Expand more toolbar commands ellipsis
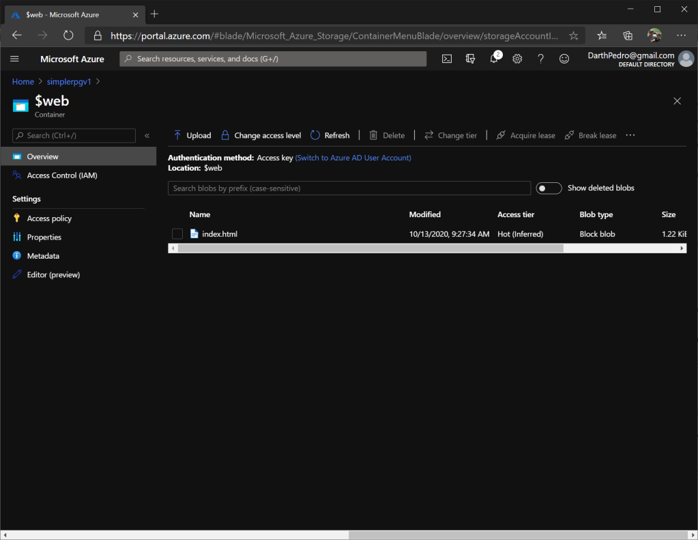Image resolution: width=698 pixels, height=540 pixels. [630, 135]
